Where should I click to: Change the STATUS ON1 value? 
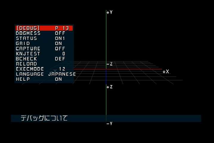(x=60, y=38)
